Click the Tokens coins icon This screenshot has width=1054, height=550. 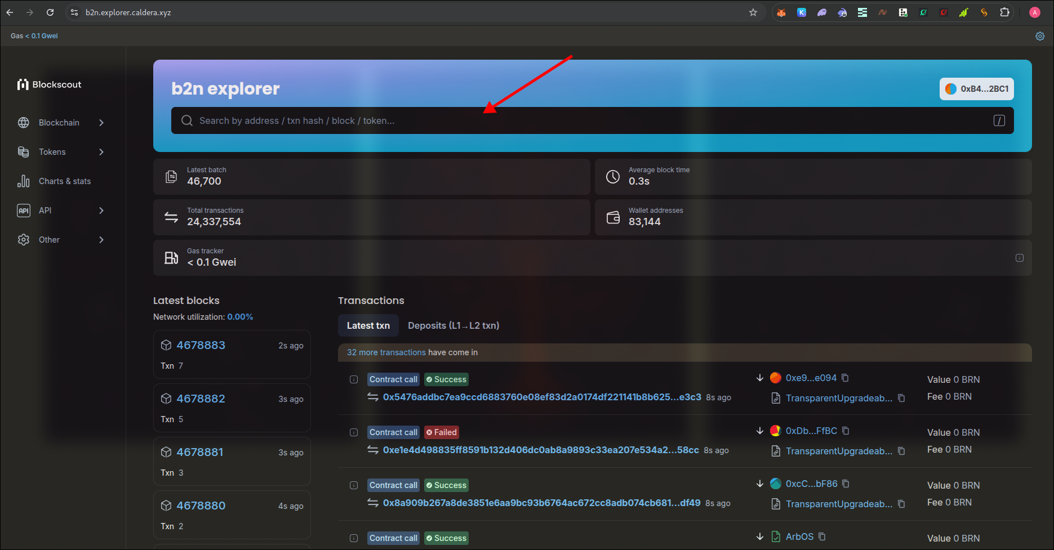tap(24, 152)
